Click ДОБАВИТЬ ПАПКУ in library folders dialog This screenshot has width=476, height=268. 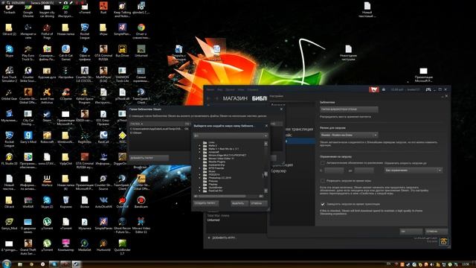149,158
